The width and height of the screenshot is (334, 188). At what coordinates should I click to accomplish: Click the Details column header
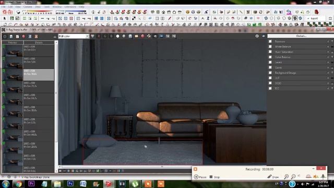pyautogui.click(x=39, y=43)
